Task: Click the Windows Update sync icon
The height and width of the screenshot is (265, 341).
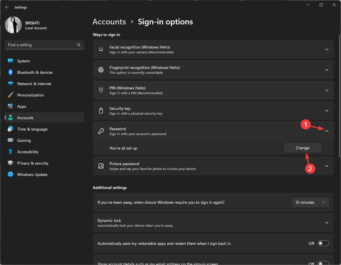Action: point(10,174)
